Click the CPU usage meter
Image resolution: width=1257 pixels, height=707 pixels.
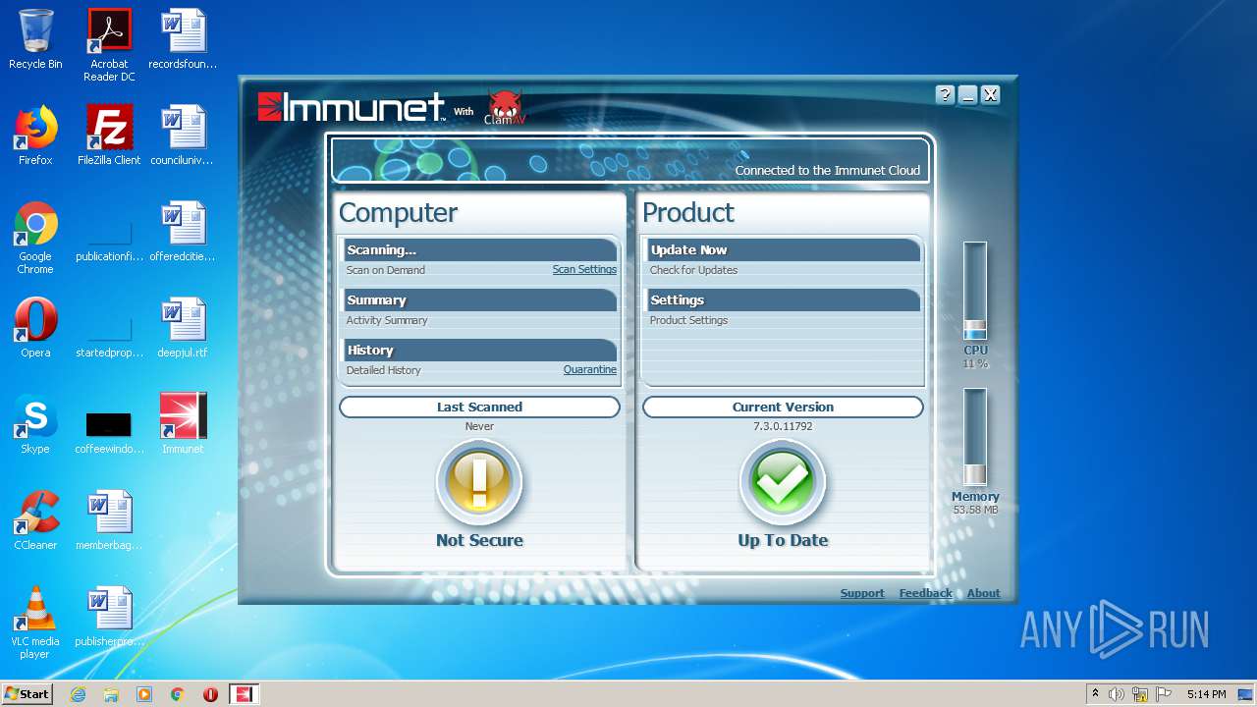(x=975, y=291)
